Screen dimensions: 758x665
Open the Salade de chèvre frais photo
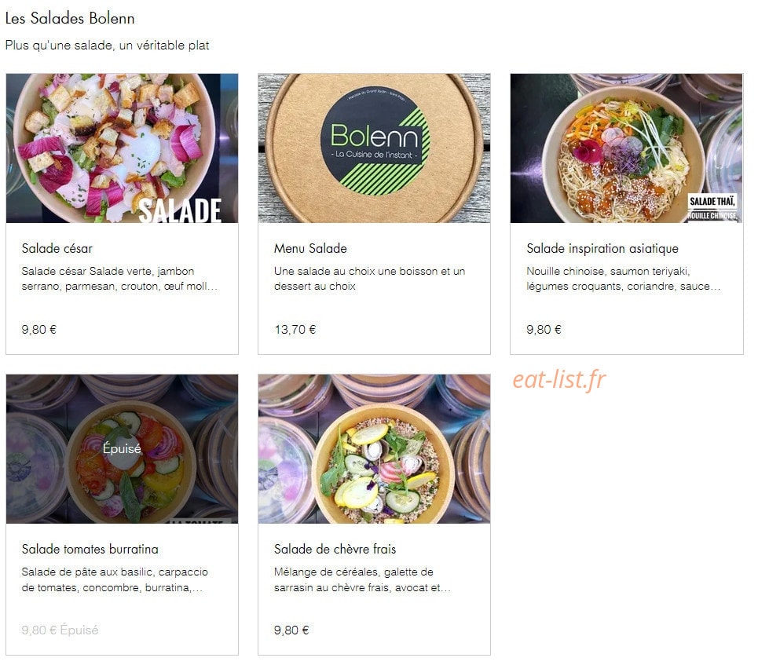point(374,448)
